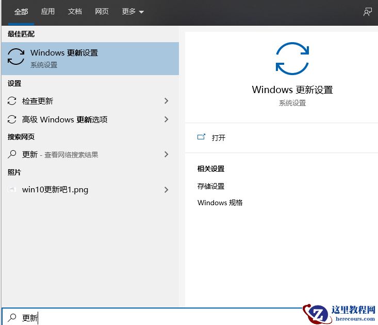Click the Windows 更新设置 title in preview pane
Screen dimensions: 378x325
[292, 89]
